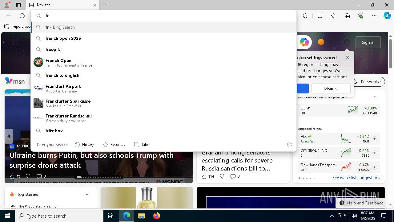394x222 pixels.
Task: Select French Open tennis tournament suggestion
Action: pos(164,63)
